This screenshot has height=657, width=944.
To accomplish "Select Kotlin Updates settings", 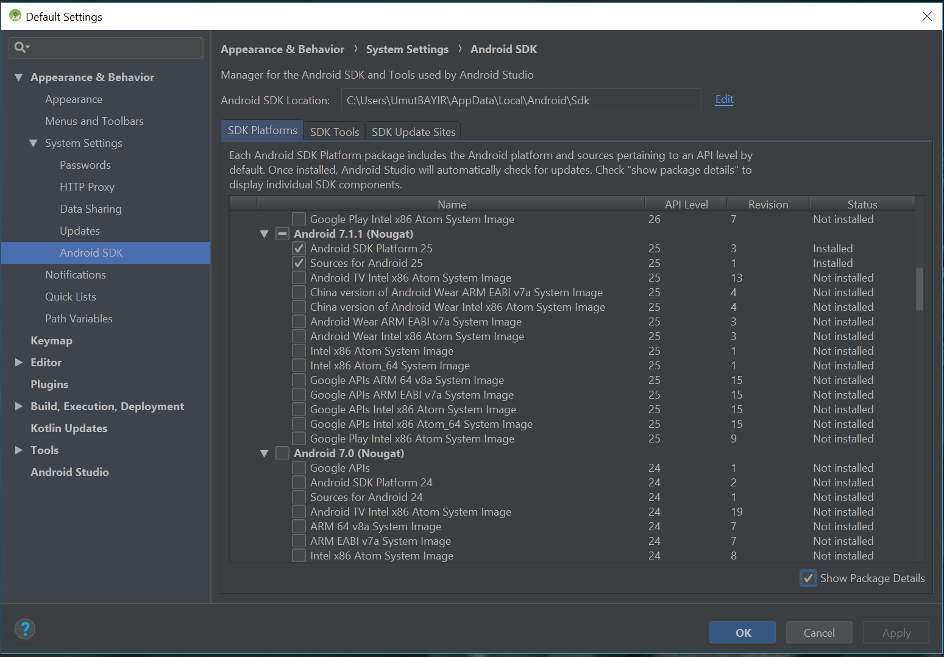I will tap(69, 428).
